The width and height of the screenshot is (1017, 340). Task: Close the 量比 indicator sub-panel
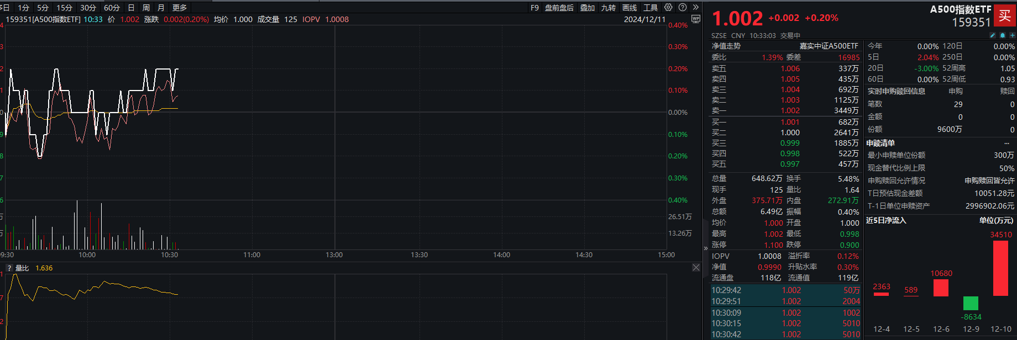coord(696,268)
